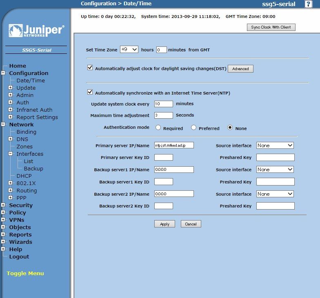The image size is (320, 298).
Task: Open the help question mark icon
Action: tap(308, 4)
